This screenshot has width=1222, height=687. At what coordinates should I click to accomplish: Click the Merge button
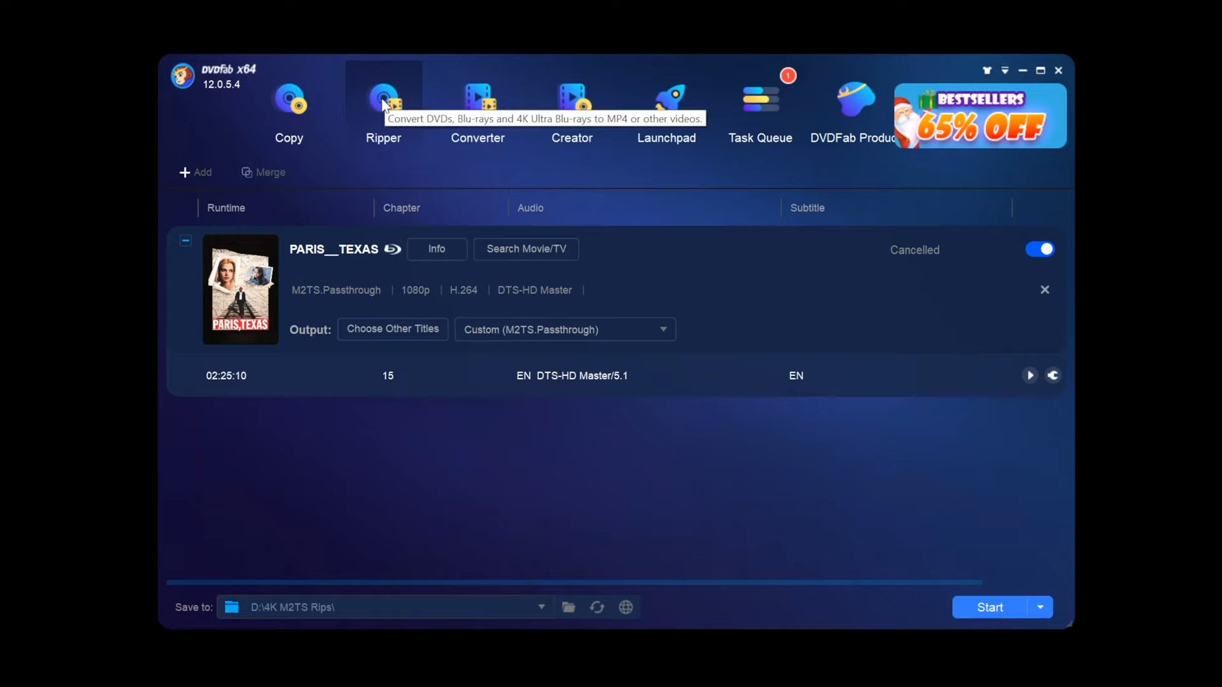[x=263, y=172]
